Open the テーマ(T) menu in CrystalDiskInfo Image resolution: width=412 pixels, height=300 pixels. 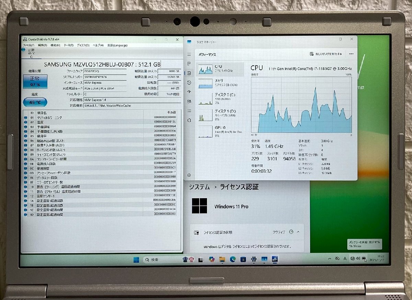click(69, 45)
